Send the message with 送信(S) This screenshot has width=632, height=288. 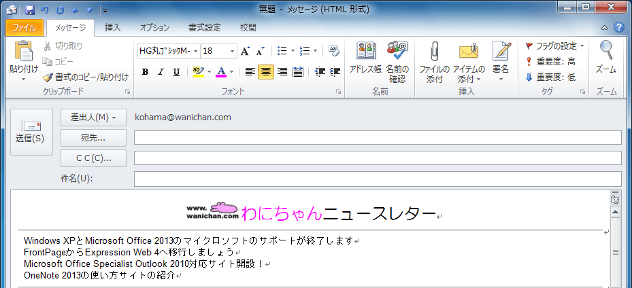coord(31,132)
